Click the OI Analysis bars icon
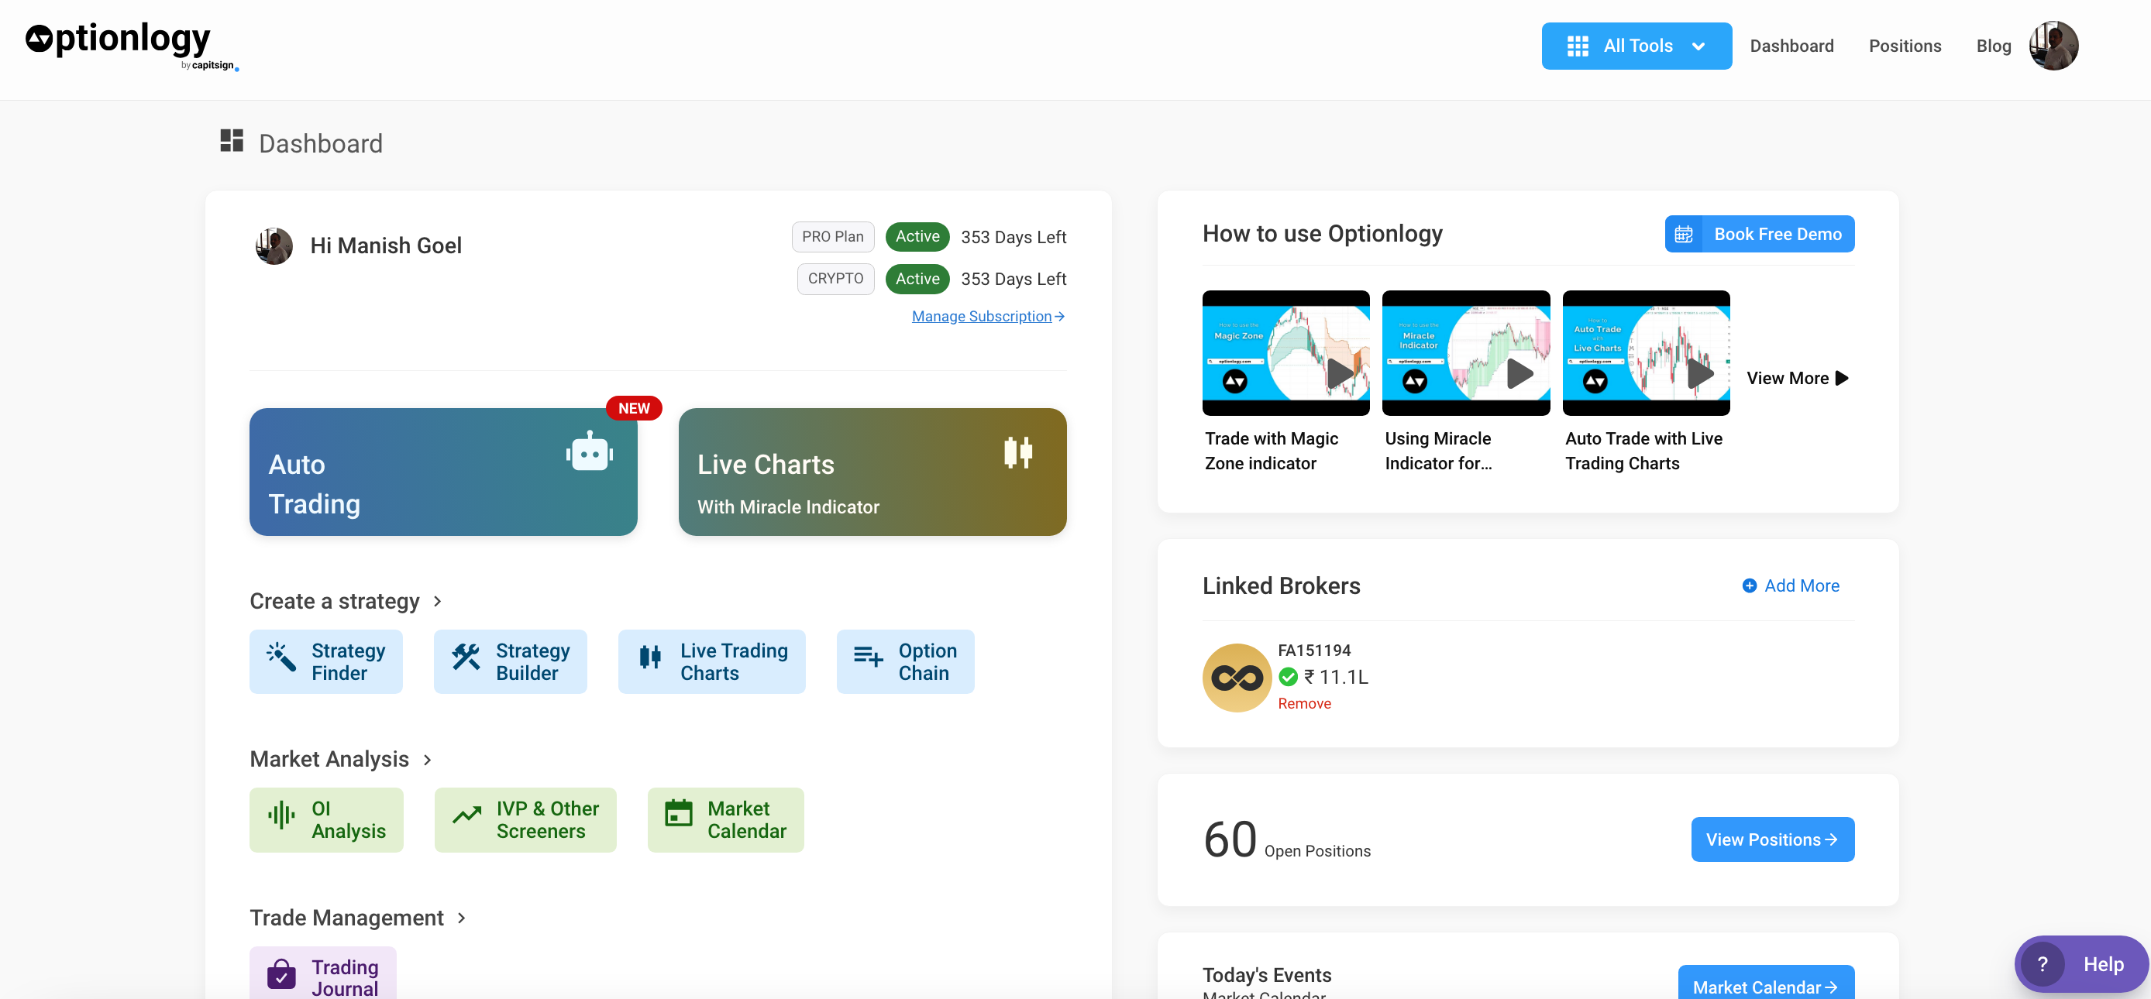The width and height of the screenshot is (2151, 999). (281, 815)
